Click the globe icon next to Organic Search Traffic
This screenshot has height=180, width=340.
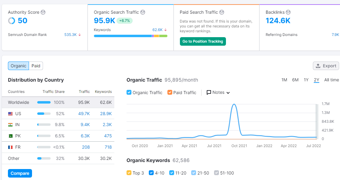tap(143, 12)
